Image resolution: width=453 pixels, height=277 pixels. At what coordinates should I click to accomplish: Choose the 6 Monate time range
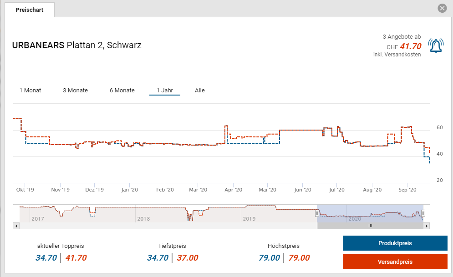tap(122, 91)
